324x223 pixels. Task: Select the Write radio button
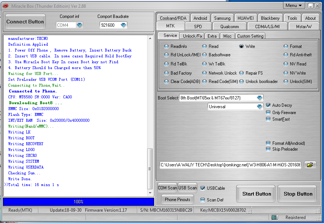(241, 46)
